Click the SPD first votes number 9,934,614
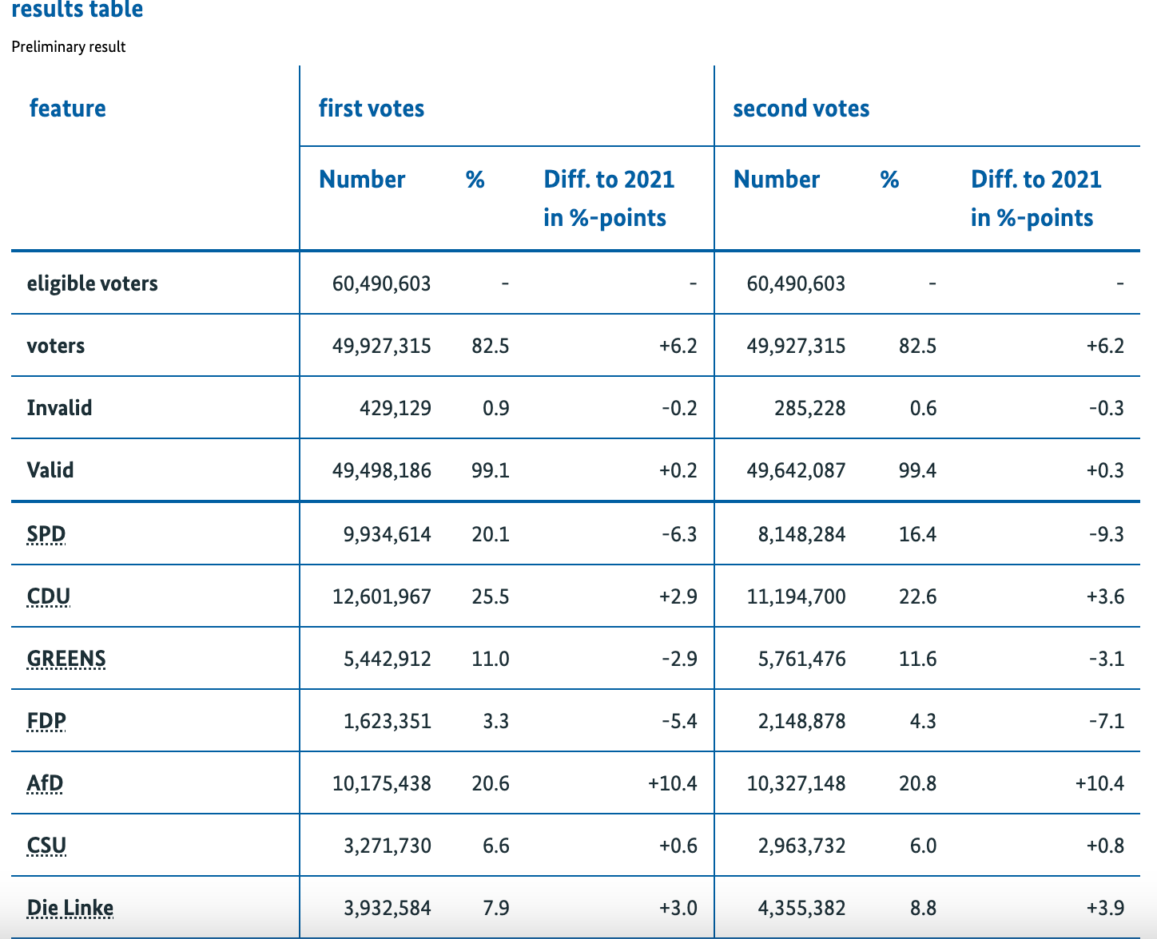This screenshot has height=939, width=1157. pos(388,534)
